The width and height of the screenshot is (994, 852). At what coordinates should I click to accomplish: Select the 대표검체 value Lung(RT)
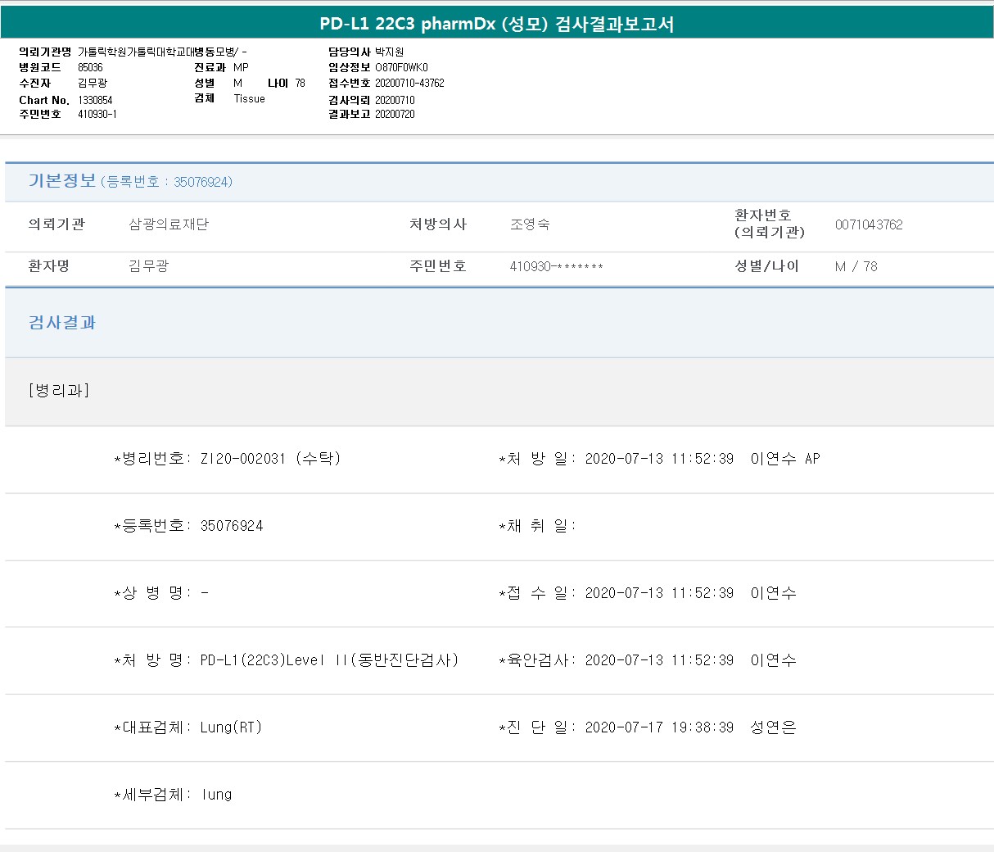click(x=231, y=727)
